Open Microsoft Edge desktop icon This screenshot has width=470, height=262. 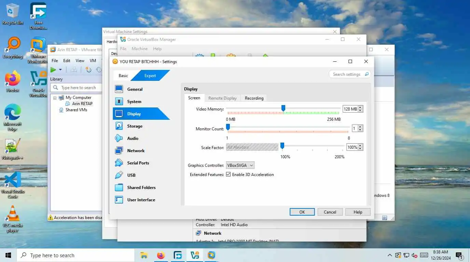[x=13, y=117]
